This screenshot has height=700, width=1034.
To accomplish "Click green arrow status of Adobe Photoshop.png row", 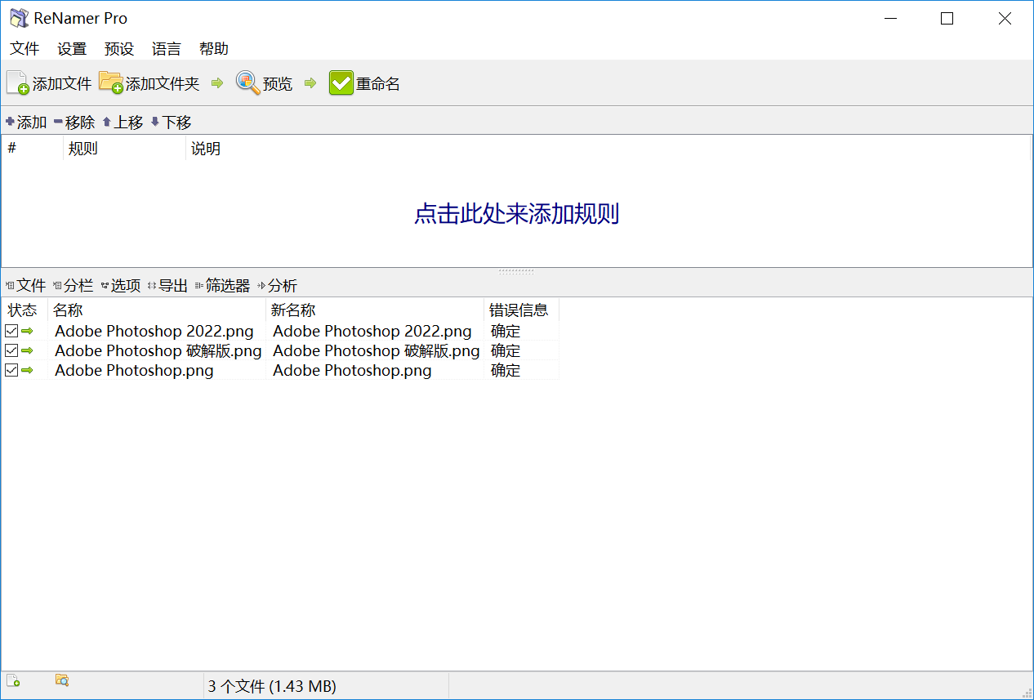I will click(x=27, y=370).
